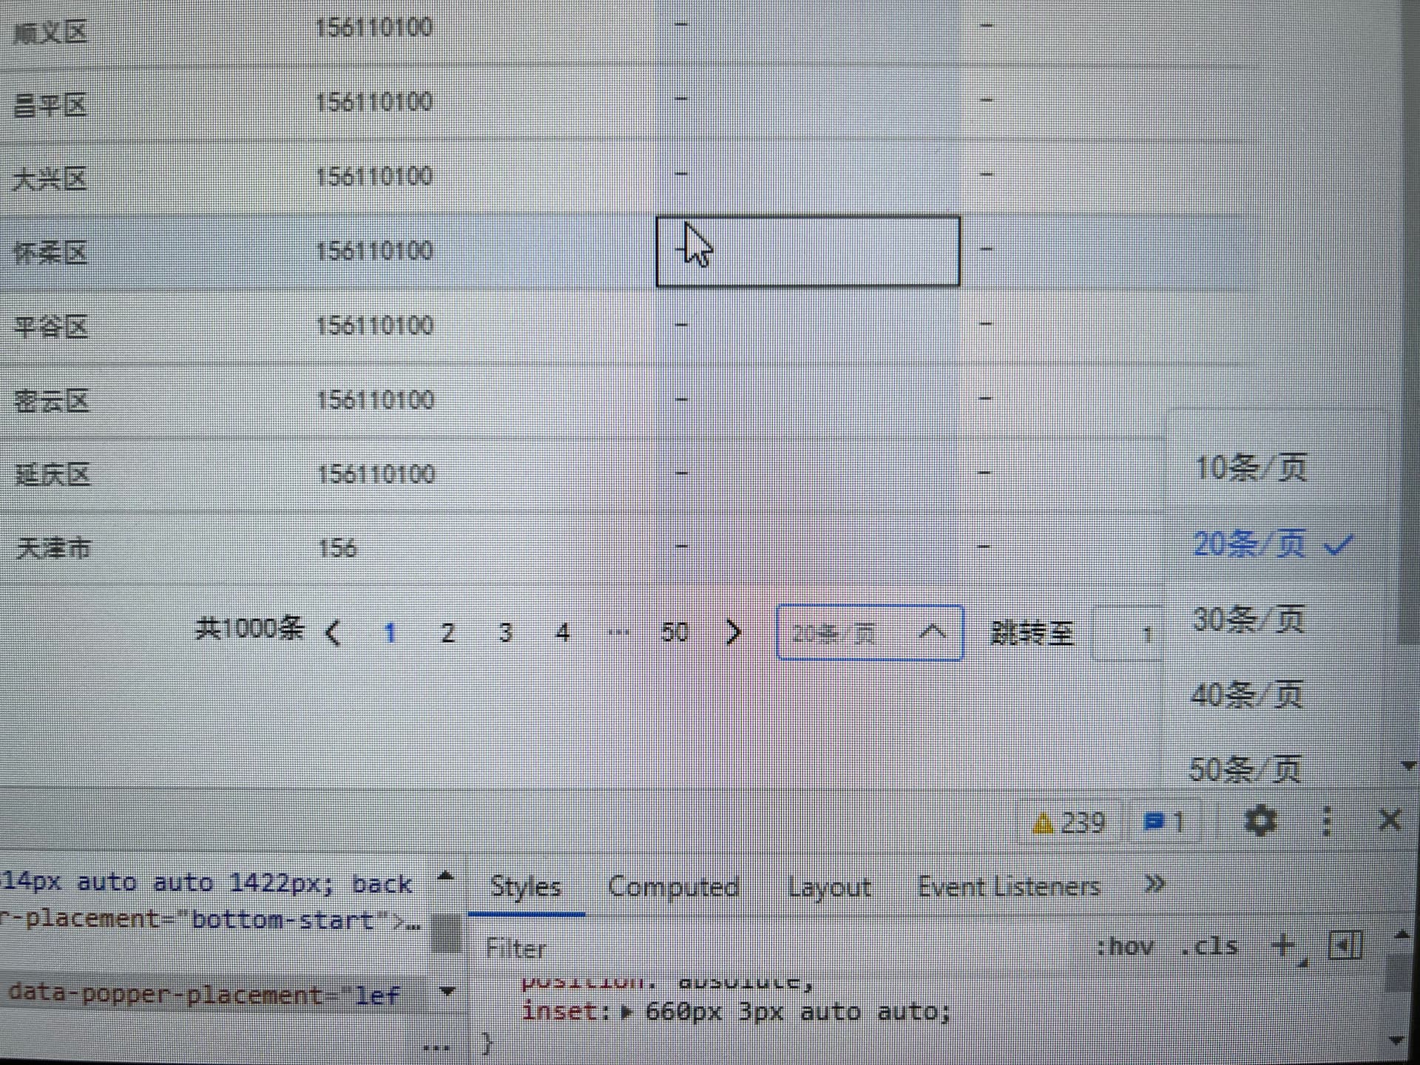Click the 跳转至 page number input
The width and height of the screenshot is (1420, 1065).
pos(1128,634)
